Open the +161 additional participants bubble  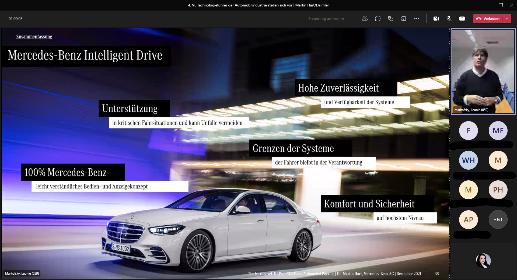click(x=498, y=220)
